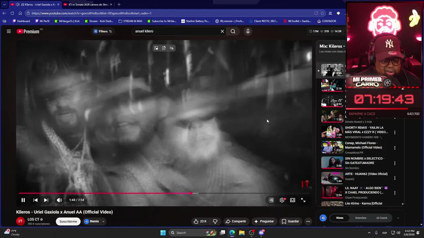Image resolution: width=424 pixels, height=238 pixels.
Task: Enter fullscreen mode
Action: tap(303, 200)
